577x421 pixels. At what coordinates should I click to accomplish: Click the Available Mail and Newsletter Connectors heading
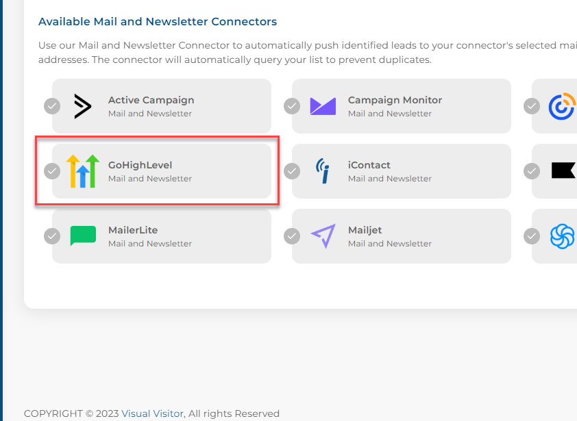coord(158,22)
